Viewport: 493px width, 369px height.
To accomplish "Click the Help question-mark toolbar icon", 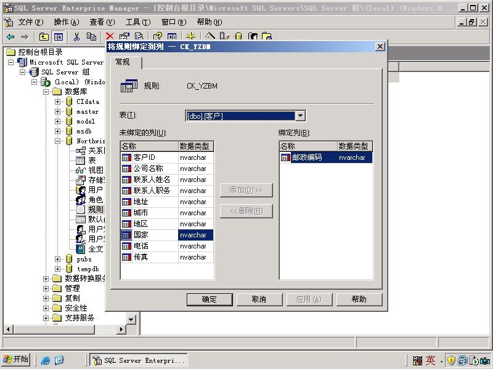I will (x=158, y=36).
